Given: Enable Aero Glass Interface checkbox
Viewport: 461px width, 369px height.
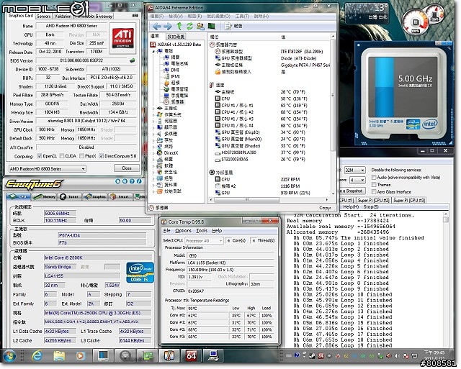Looking at the screenshot, I should point(374,191).
